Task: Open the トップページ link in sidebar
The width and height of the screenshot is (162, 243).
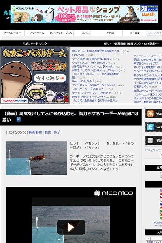Action: click(x=153, y=150)
